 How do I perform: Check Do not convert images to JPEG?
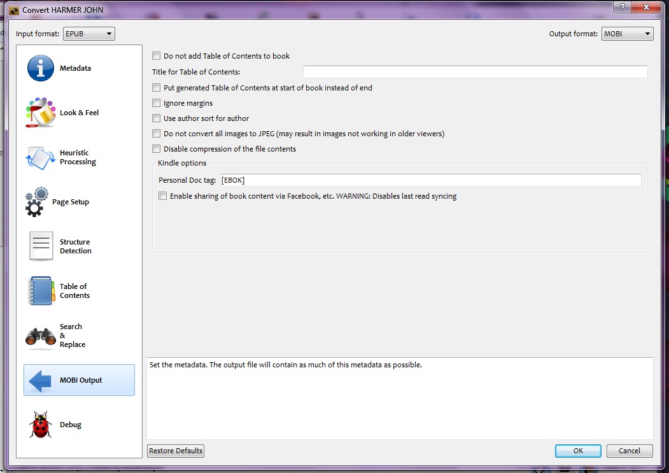[x=157, y=134]
